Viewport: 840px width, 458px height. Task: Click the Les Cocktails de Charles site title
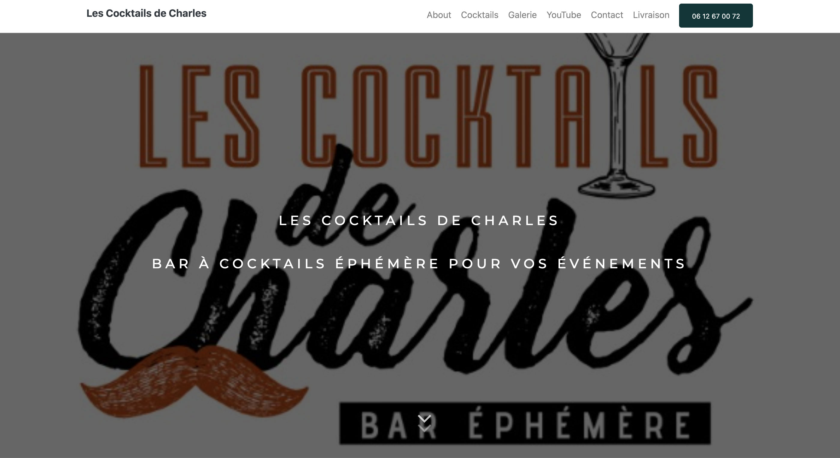pyautogui.click(x=146, y=14)
